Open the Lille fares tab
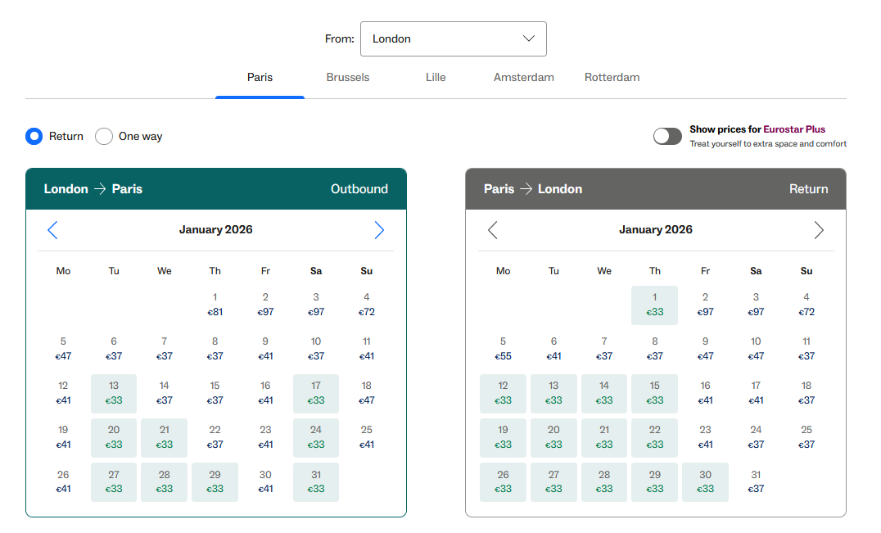Screen dimensions: 881x533 435,77
